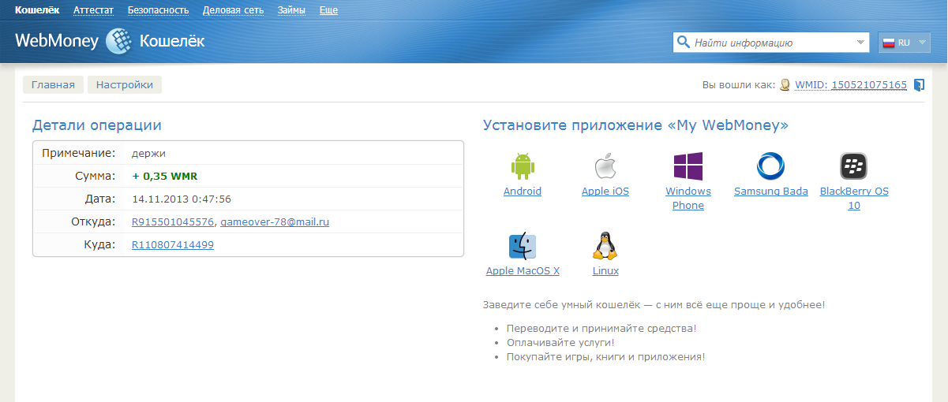Click the Переводите и принимайте средства! bullet
Viewport: 948px width, 402px height.
pos(601,328)
